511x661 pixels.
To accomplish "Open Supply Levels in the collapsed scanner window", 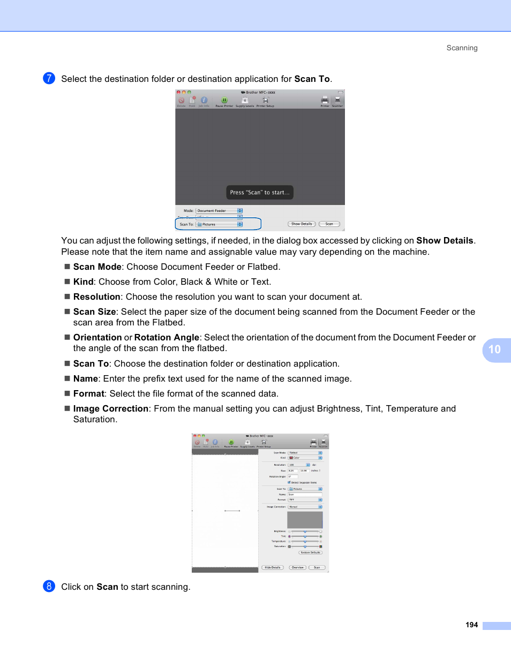I will [x=245, y=101].
